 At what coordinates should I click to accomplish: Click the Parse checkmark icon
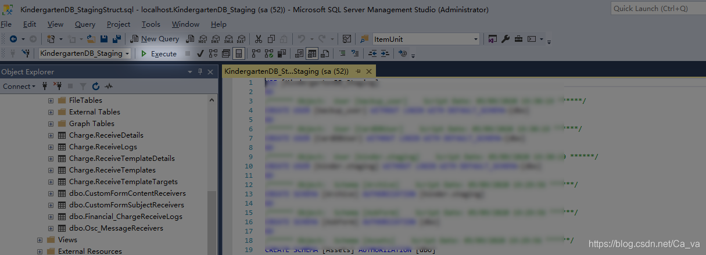pyautogui.click(x=200, y=53)
